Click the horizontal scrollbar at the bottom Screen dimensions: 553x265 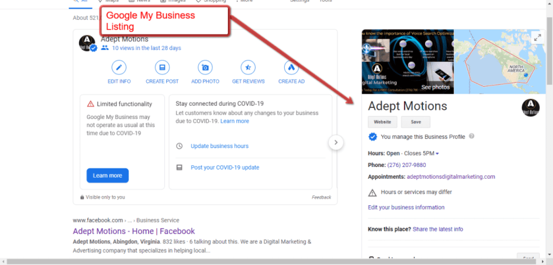(272, 262)
